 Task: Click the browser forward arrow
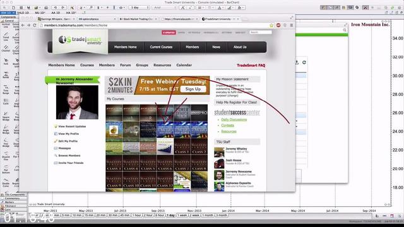tap(28, 25)
